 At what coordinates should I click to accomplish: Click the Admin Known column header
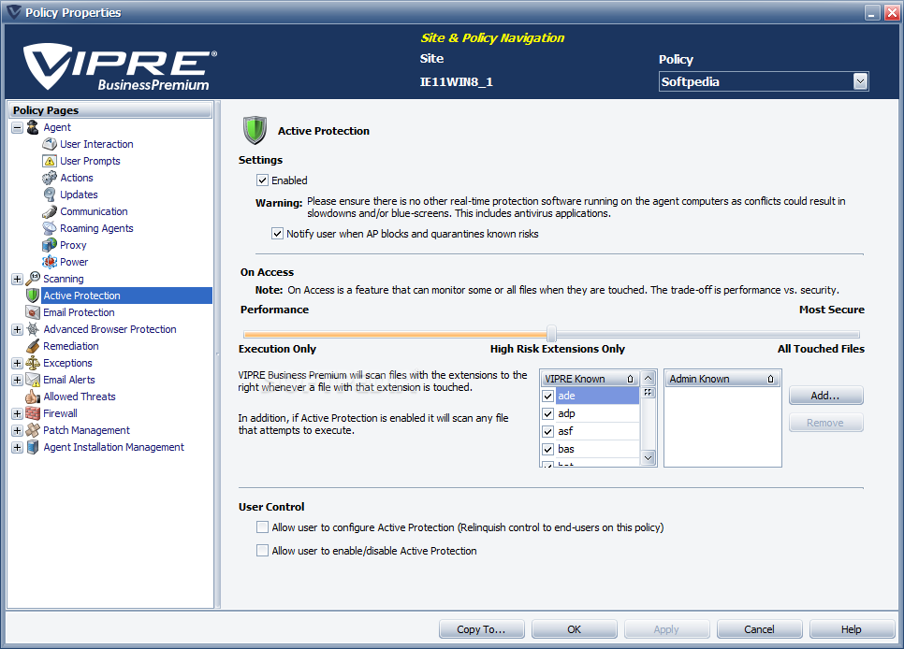coord(722,379)
